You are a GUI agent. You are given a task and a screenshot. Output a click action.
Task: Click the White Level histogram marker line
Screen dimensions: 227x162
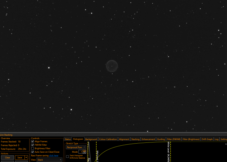(171, 152)
